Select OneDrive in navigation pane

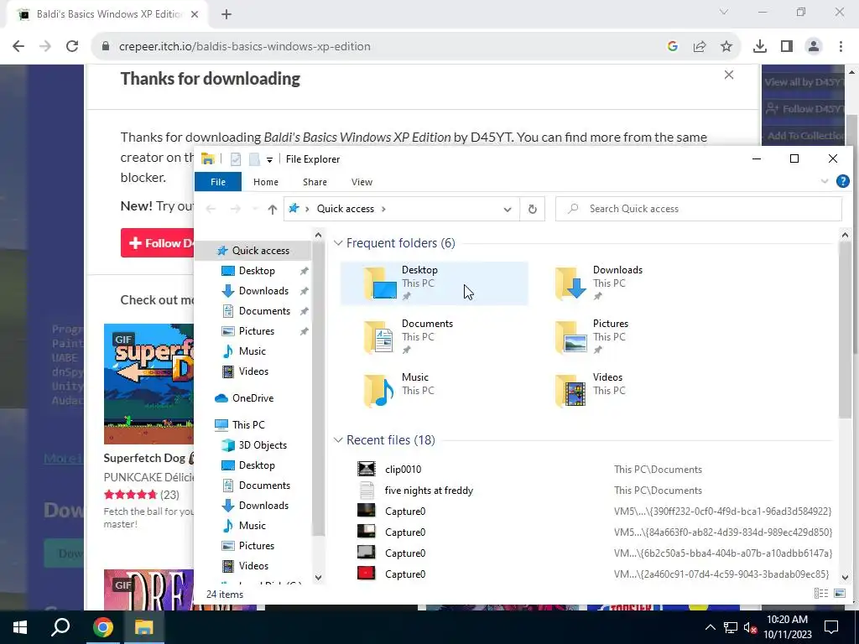pyautogui.click(x=252, y=398)
